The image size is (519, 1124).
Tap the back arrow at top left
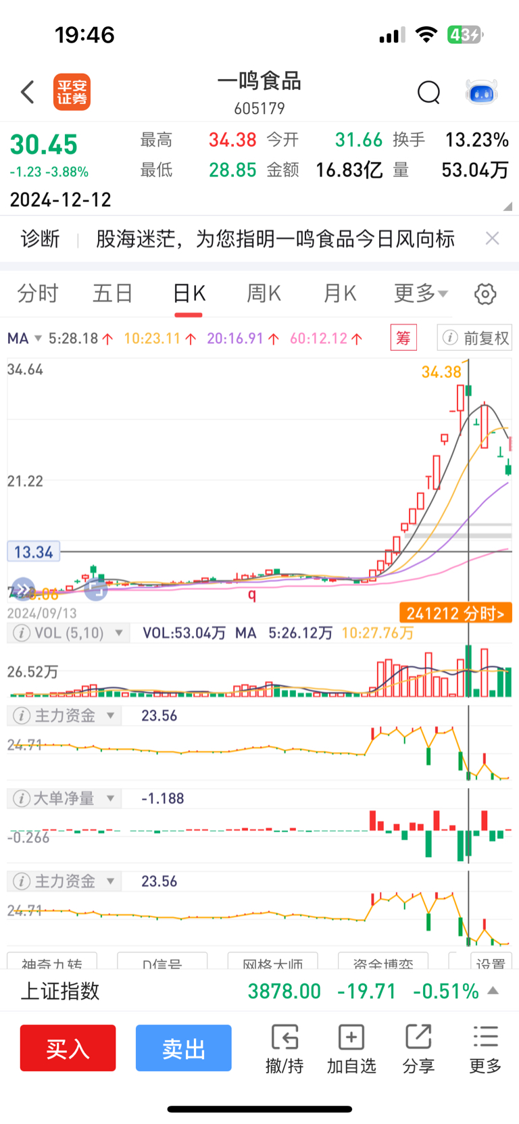[x=28, y=92]
